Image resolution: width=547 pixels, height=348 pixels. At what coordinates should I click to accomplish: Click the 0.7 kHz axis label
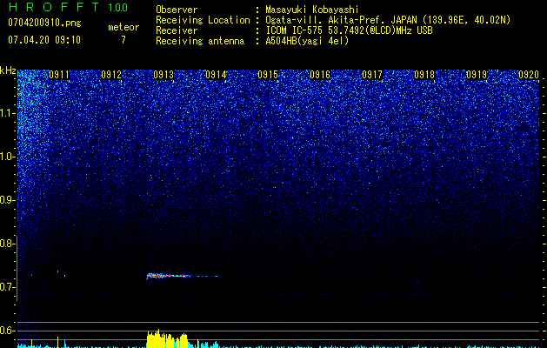pyautogui.click(x=7, y=287)
